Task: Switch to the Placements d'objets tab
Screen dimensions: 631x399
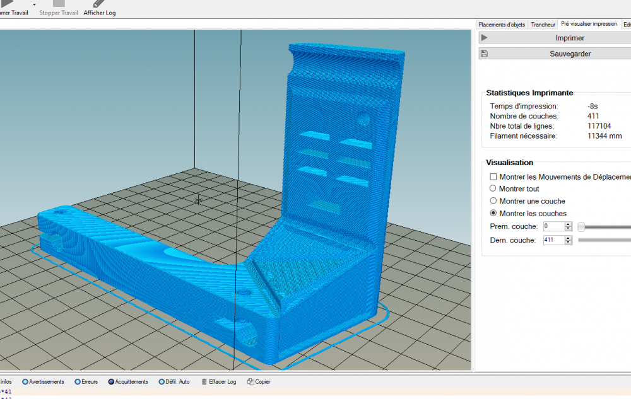Action: (x=502, y=25)
